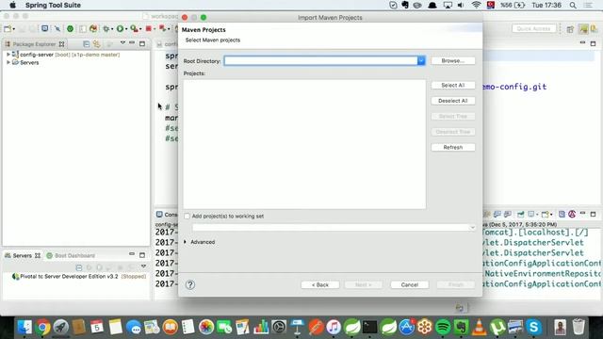Image resolution: width=603 pixels, height=339 pixels.
Task: Click the Open Console toolbar icon
Action: click(44, 29)
